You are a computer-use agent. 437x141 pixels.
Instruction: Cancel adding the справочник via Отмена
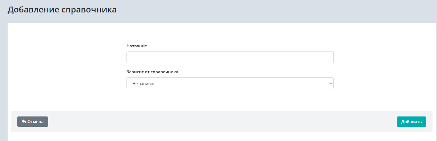[x=33, y=122]
